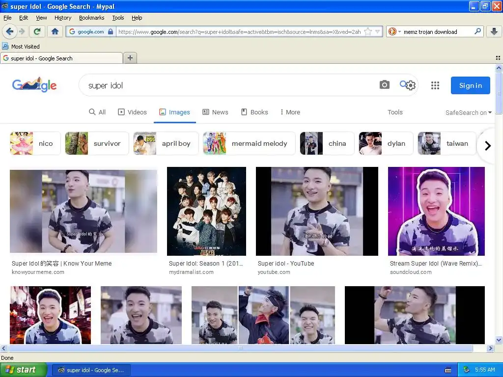
Task: Open the list all tabs icon
Action: (498, 58)
